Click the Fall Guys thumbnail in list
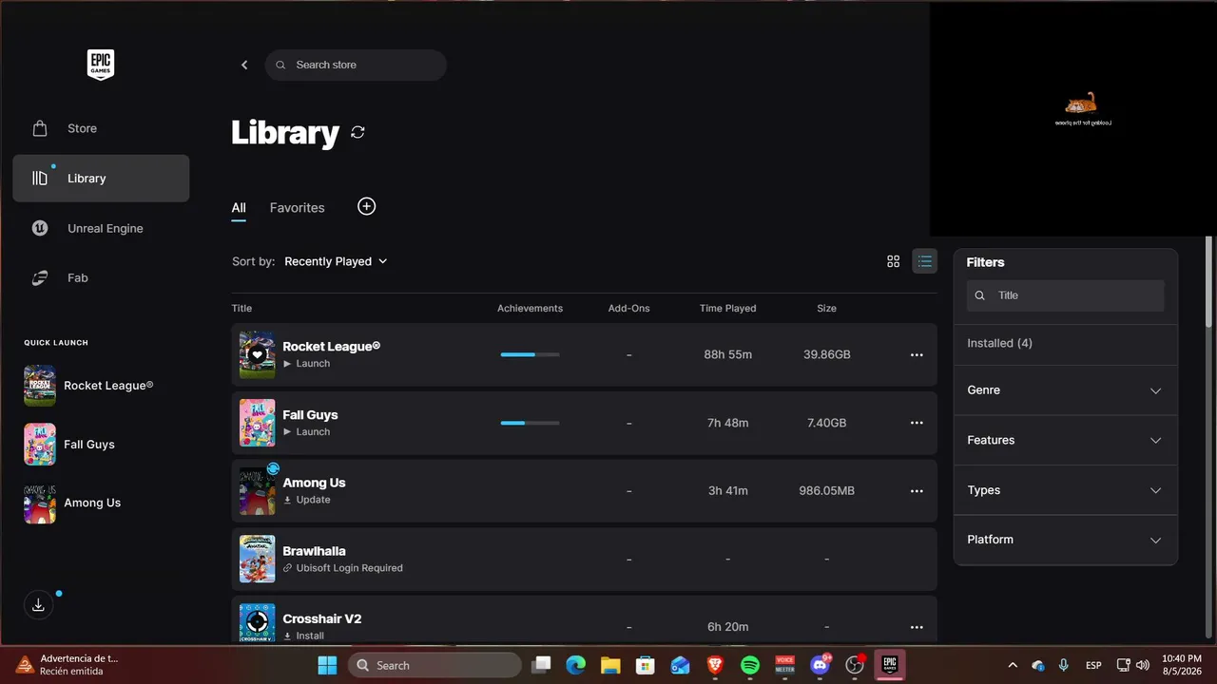This screenshot has height=684, width=1217. pyautogui.click(x=257, y=423)
